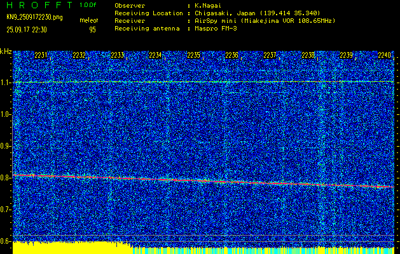
Task: Select the AirSpy mini receiver description
Action: coord(265,21)
